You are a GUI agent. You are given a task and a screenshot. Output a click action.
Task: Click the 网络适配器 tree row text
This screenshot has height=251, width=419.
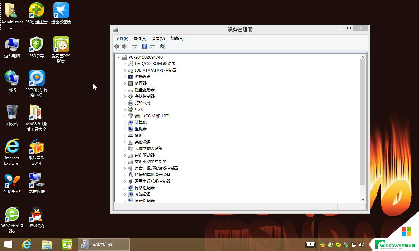(145, 188)
